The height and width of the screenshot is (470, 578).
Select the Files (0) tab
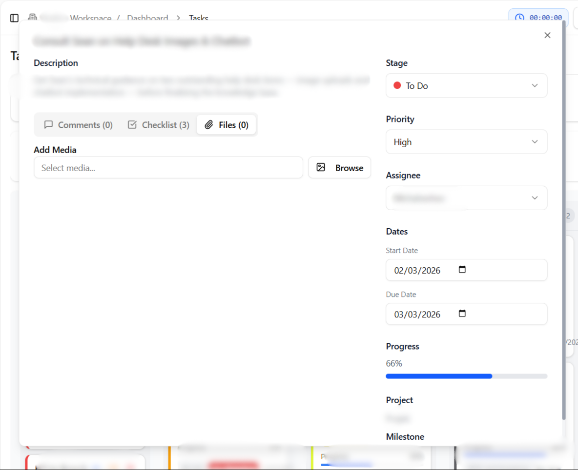click(x=227, y=125)
